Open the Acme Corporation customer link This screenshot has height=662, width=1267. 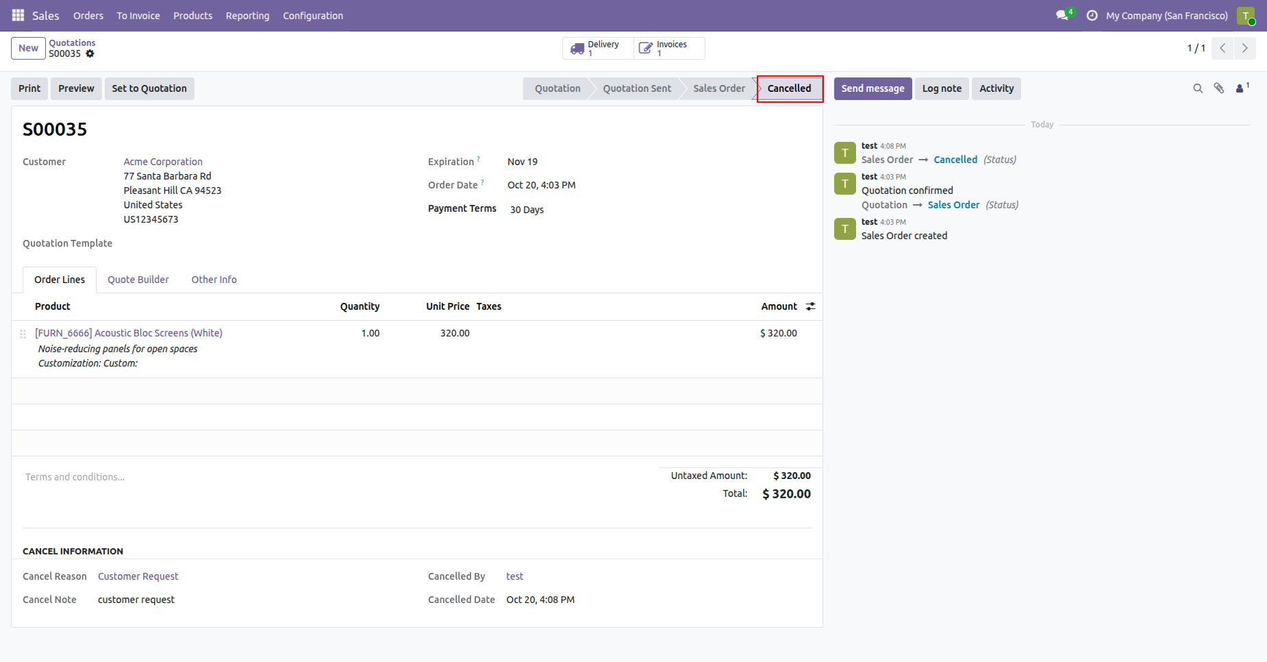[x=163, y=162]
